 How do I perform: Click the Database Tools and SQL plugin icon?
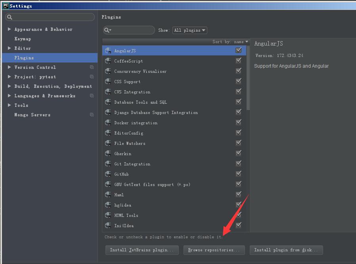pos(108,102)
